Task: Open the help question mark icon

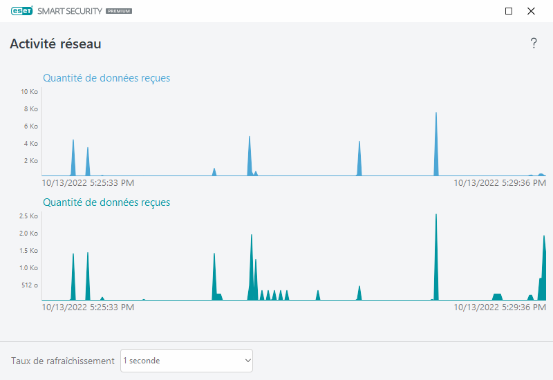Action: 534,44
